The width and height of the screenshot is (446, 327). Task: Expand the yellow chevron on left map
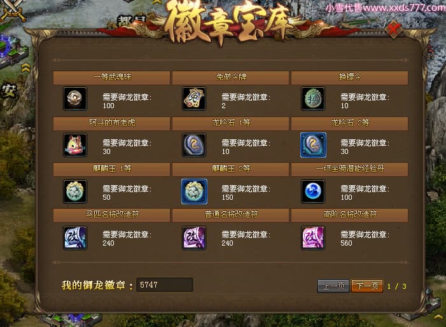[x=25, y=67]
